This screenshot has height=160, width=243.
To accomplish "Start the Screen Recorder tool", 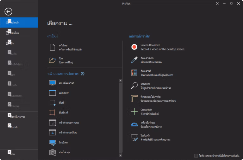I will pos(158,47).
